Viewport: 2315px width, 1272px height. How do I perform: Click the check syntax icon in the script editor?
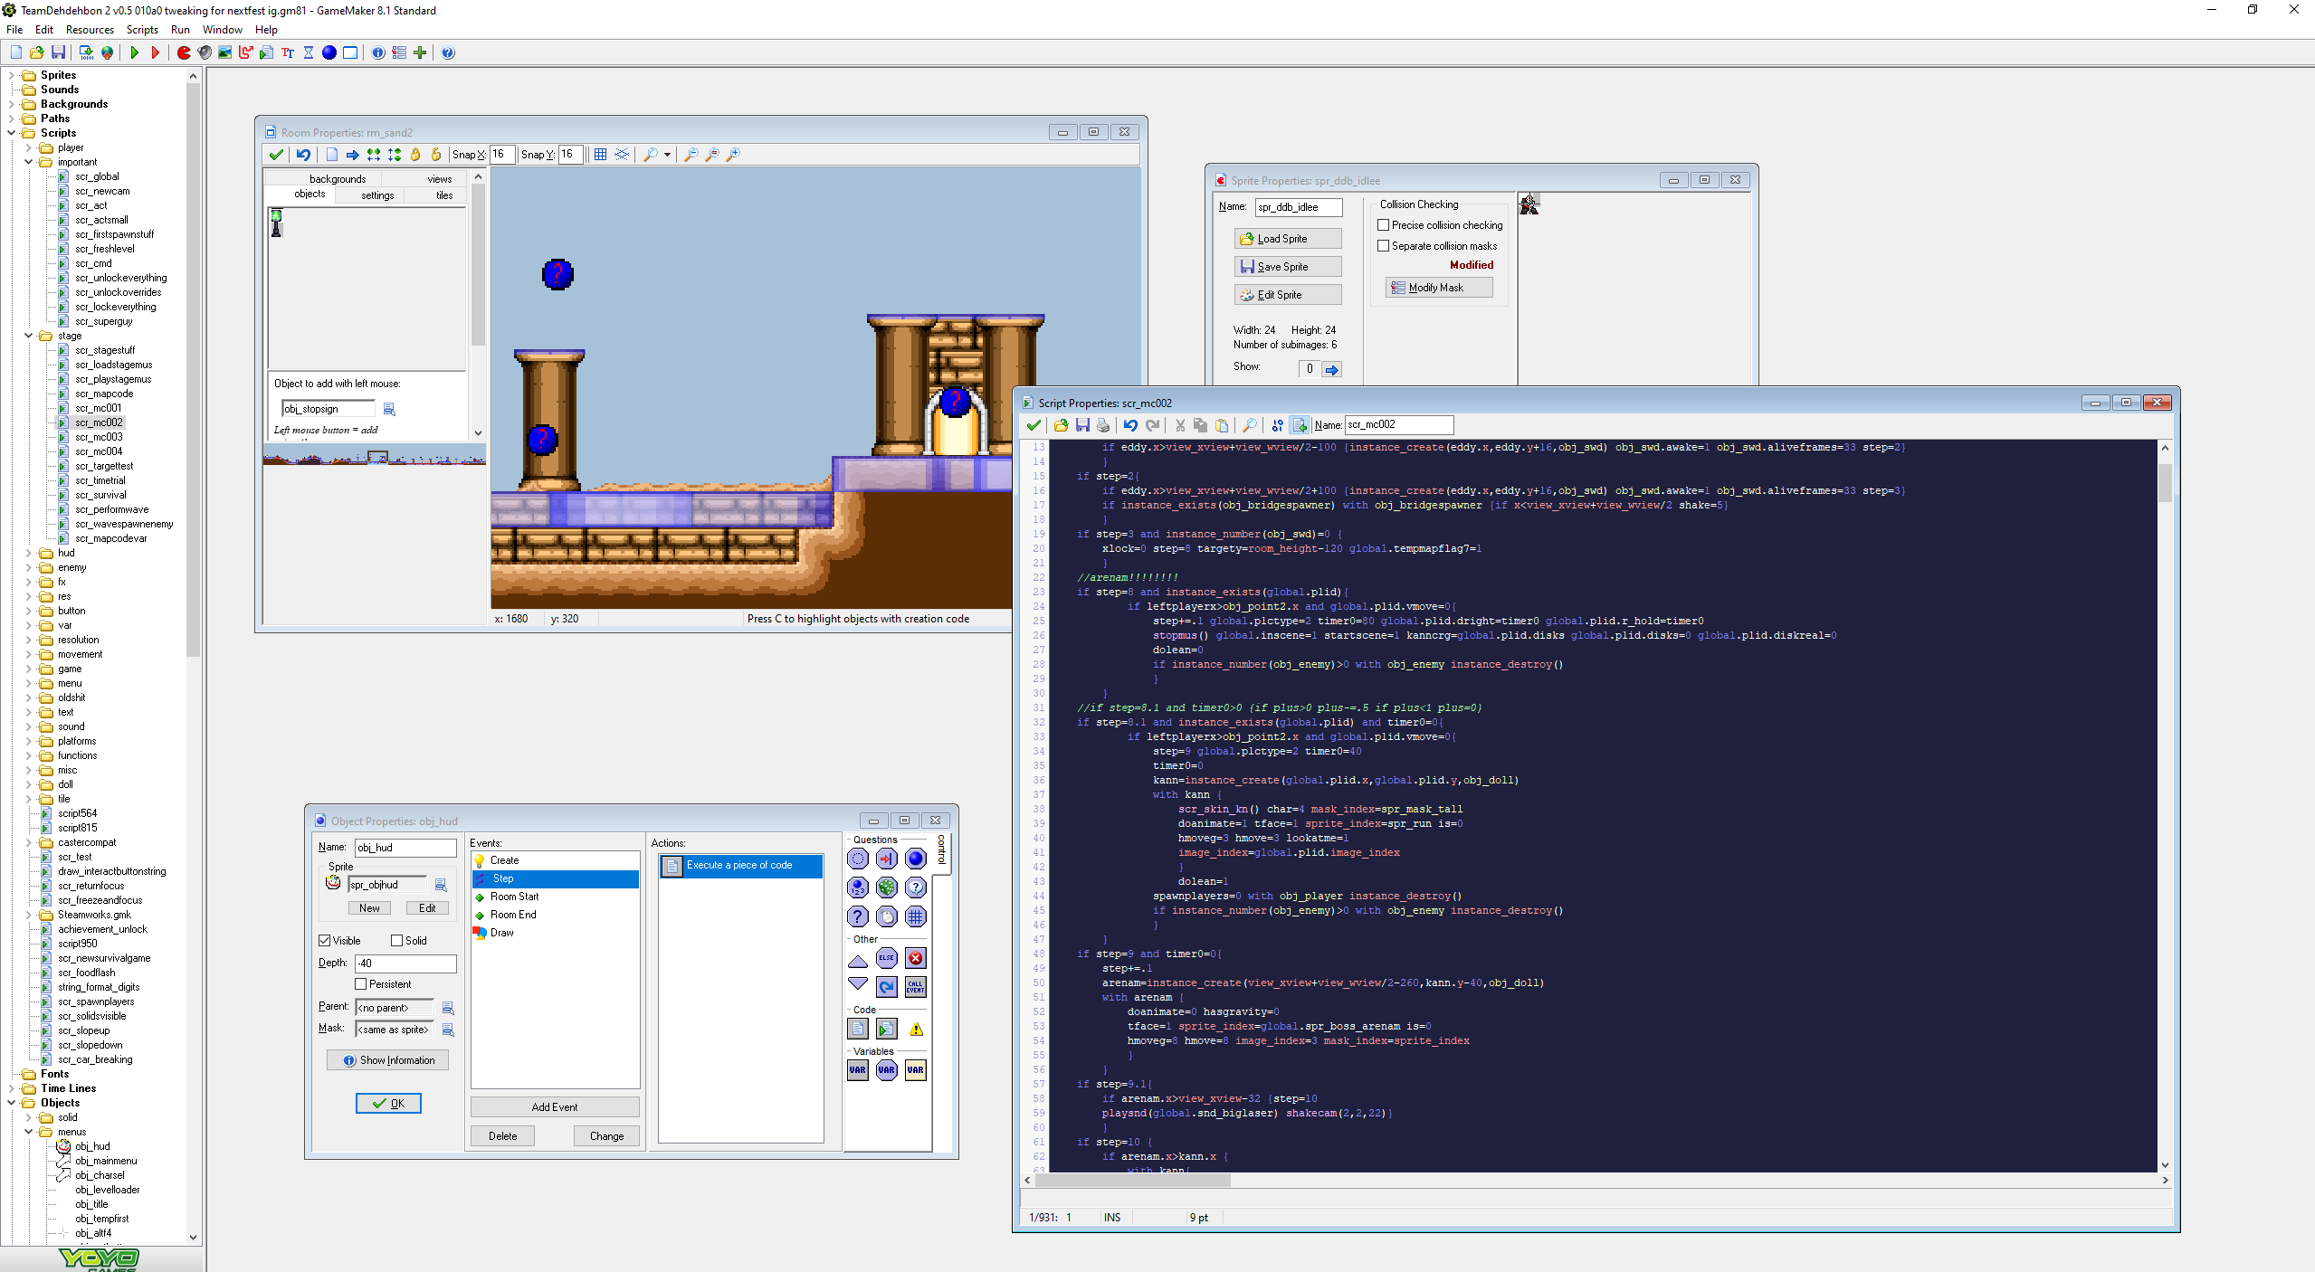click(1276, 425)
